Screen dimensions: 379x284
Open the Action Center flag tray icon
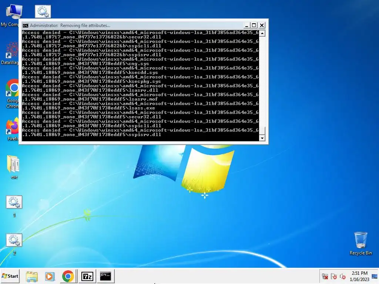coord(334,276)
